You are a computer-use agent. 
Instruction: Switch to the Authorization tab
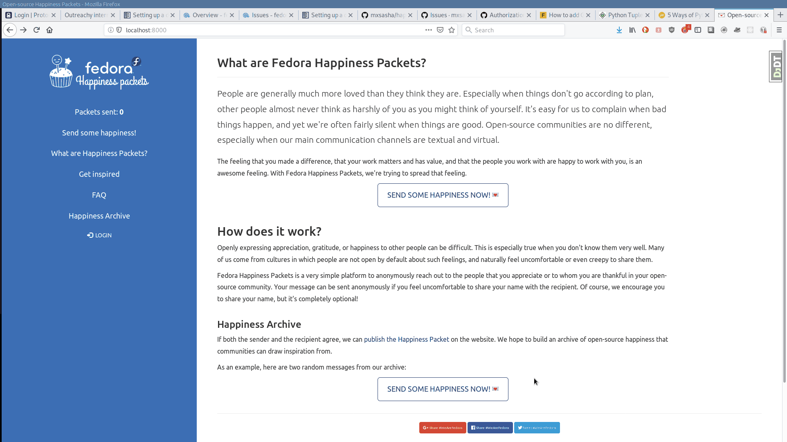coord(506,15)
